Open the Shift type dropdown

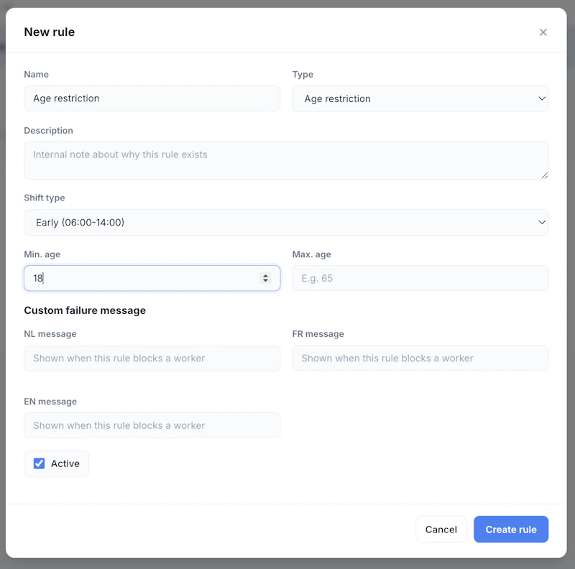coord(286,222)
